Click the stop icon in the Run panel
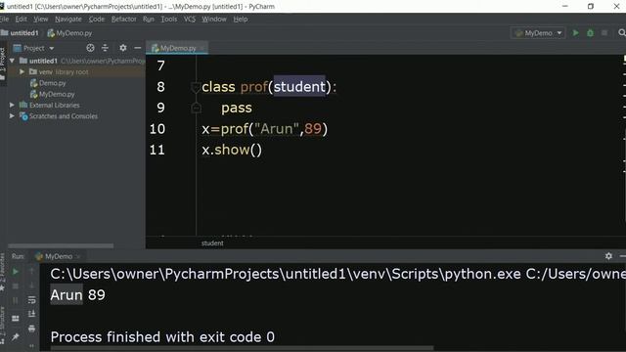 [16, 286]
